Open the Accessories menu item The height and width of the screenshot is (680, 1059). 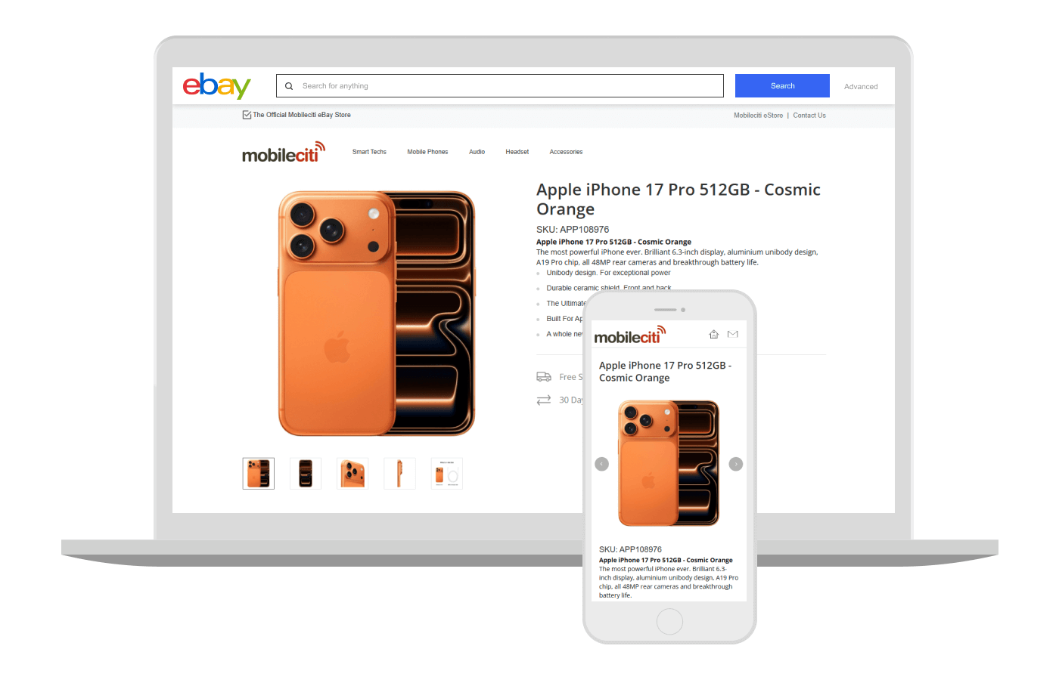coord(566,152)
